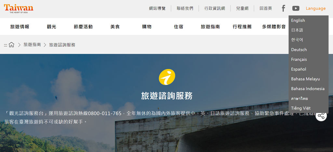
Task: Click the Taiwan Heart of Asia logo
Action: point(19,9)
